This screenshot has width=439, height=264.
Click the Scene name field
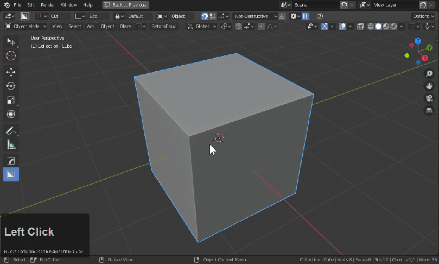tap(315, 4)
